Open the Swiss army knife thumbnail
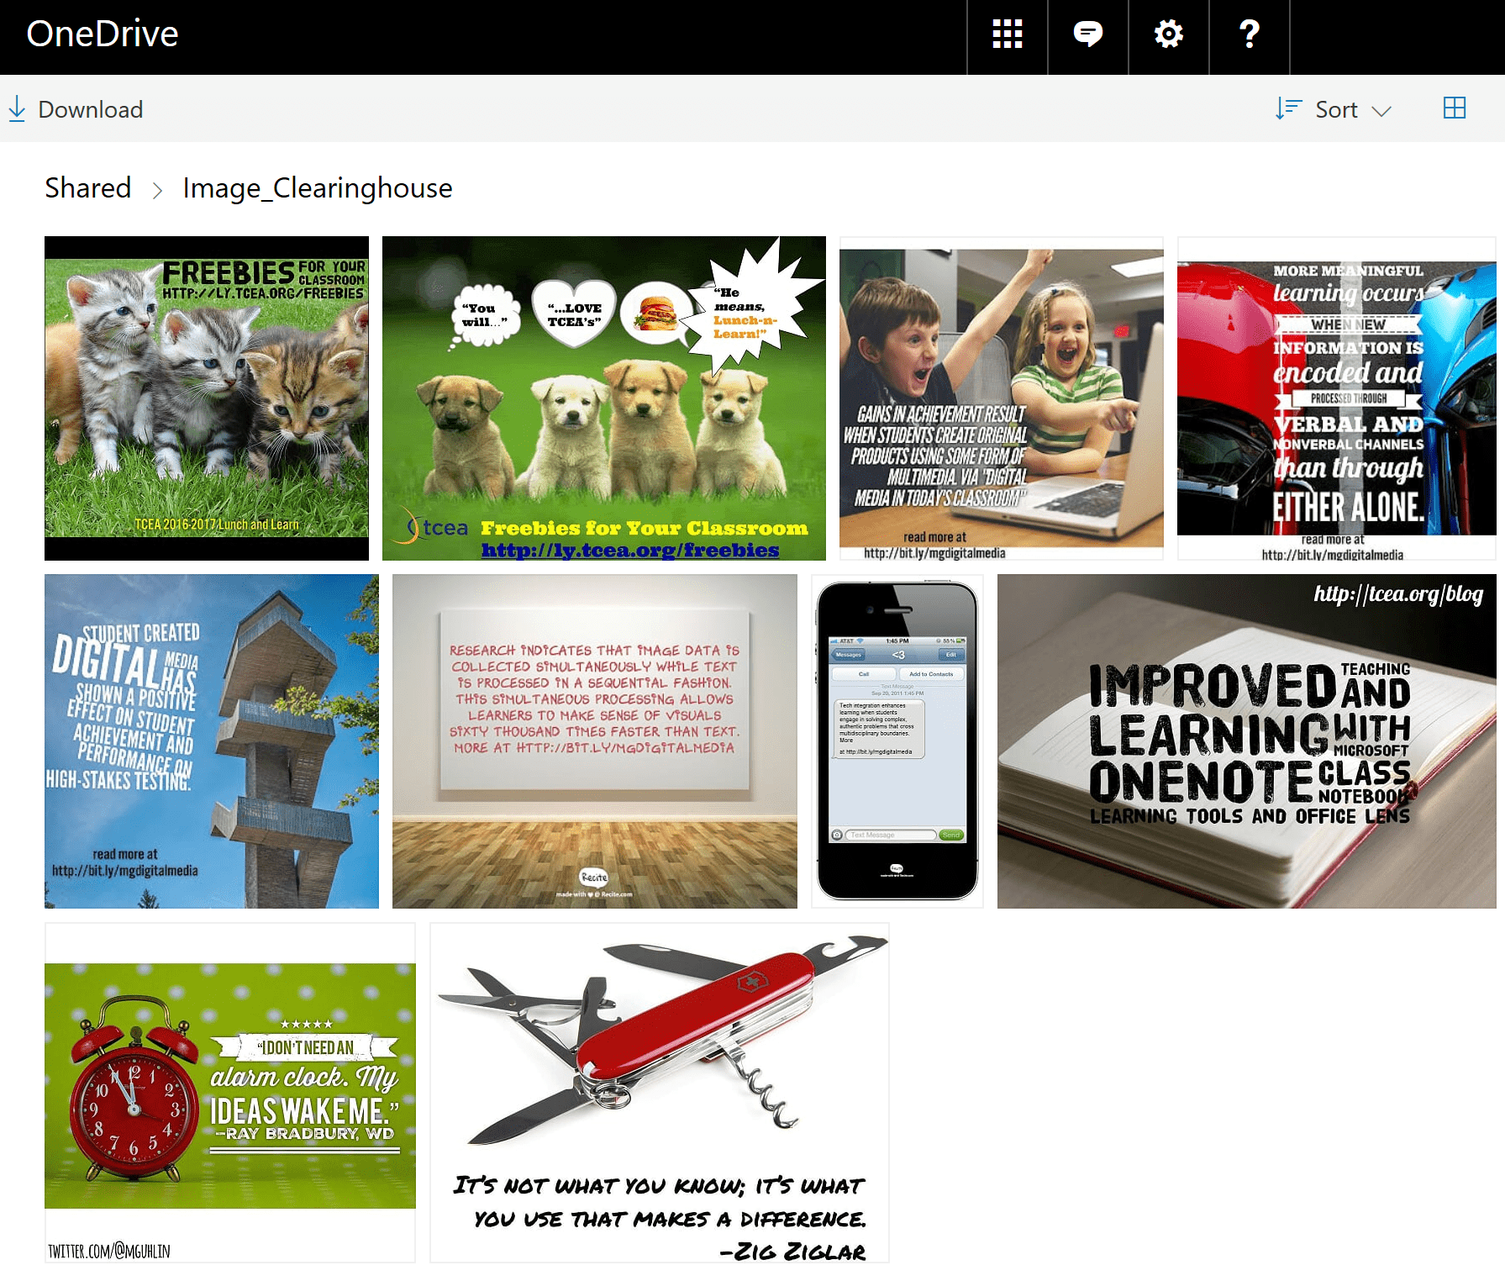This screenshot has height=1281, width=1505. (x=660, y=1093)
